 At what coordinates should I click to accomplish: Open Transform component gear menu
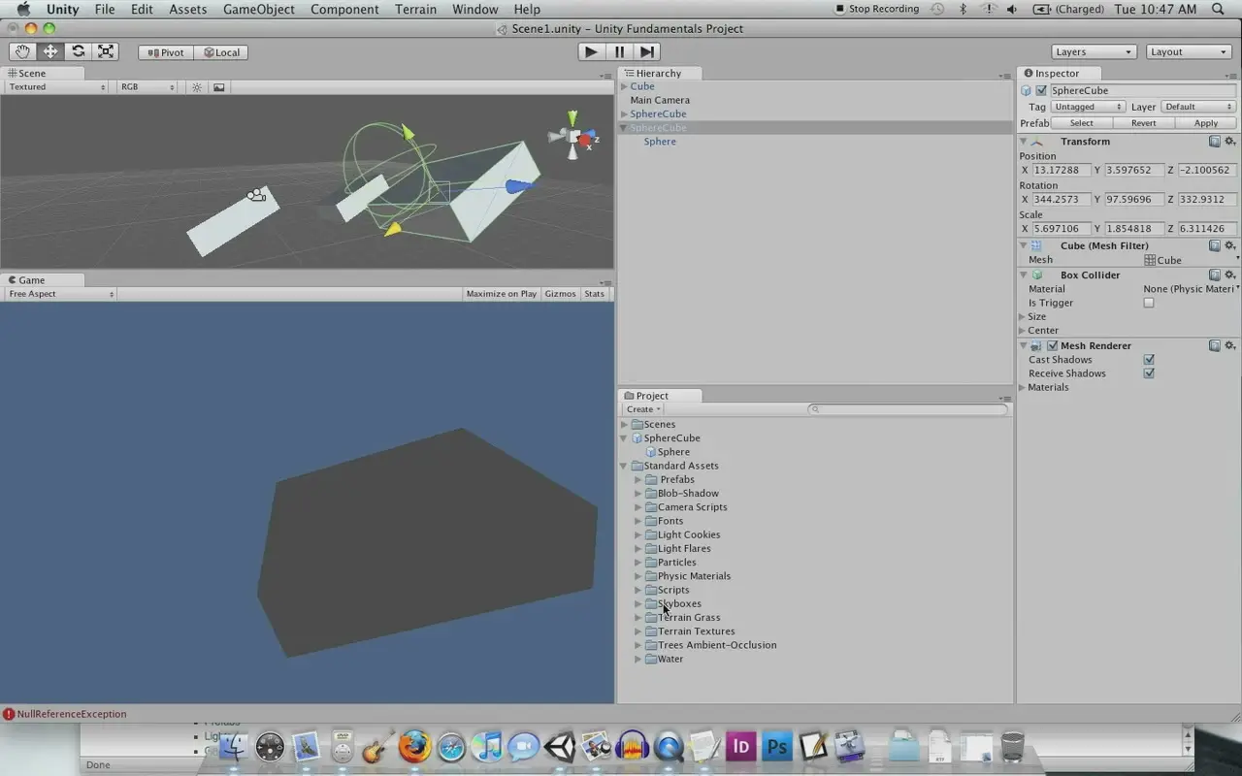coord(1229,142)
